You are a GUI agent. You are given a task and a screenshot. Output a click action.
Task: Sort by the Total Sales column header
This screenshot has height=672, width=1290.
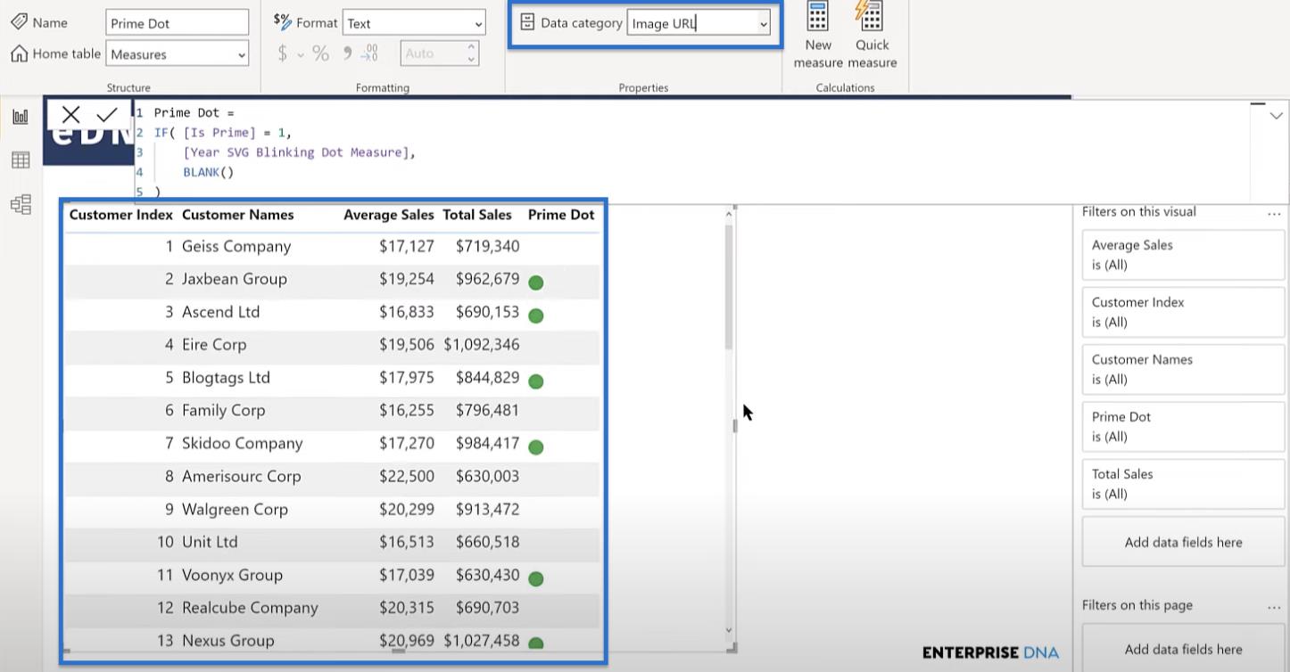click(x=477, y=215)
